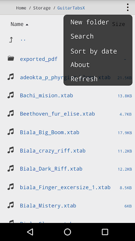Screen dimensions: 135x241
Task: Select Sort by date menu option
Action: pyautogui.click(x=94, y=51)
